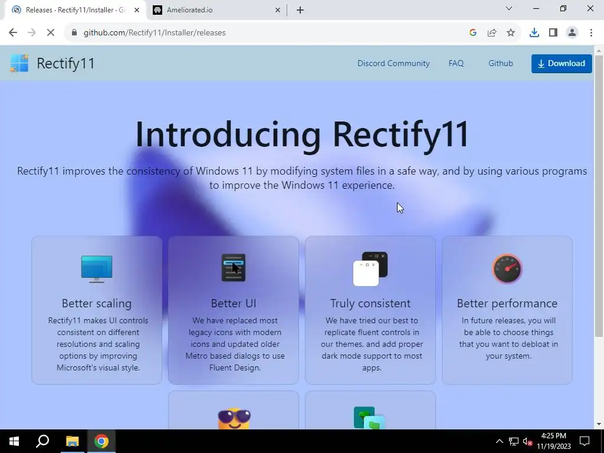This screenshot has height=453, width=604.
Task: Click the 'We have tried our best' description
Action: [372, 344]
